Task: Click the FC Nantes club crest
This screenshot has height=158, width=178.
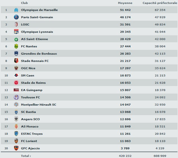Action: pyautogui.click(x=16, y=46)
